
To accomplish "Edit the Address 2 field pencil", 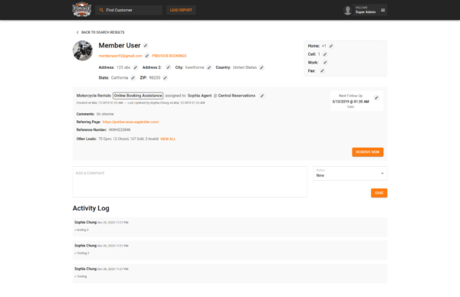I will (168, 67).
